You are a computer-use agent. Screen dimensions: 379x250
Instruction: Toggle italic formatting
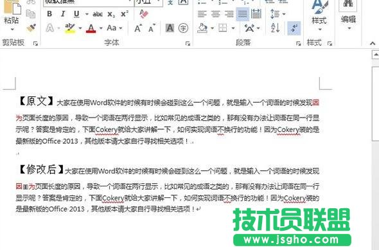pos(63,14)
